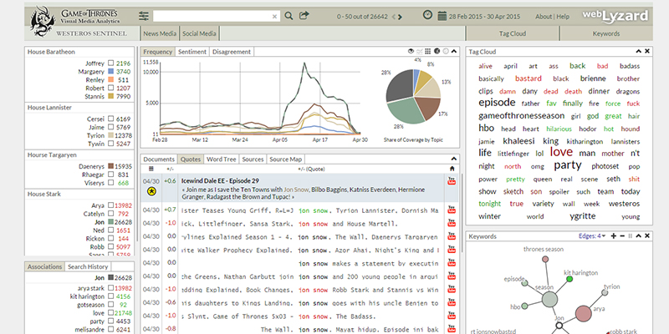669x334 pixels.
Task: Open the About link
Action: (x=544, y=17)
